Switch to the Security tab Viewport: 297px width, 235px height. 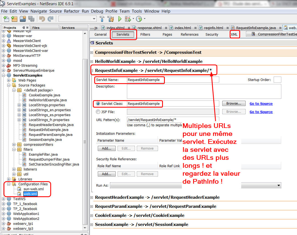point(212,34)
